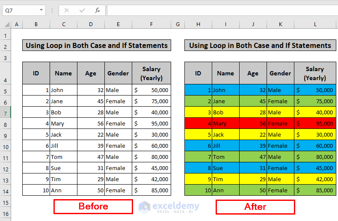Click John cell in the Before table
This screenshot has height=221, width=338.
click(64, 90)
